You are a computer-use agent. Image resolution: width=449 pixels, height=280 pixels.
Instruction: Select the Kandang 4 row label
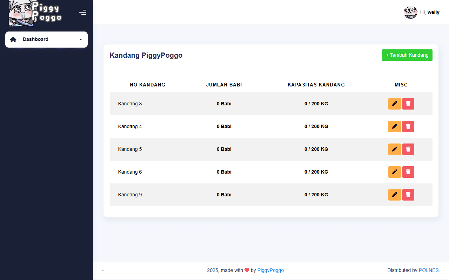(130, 126)
